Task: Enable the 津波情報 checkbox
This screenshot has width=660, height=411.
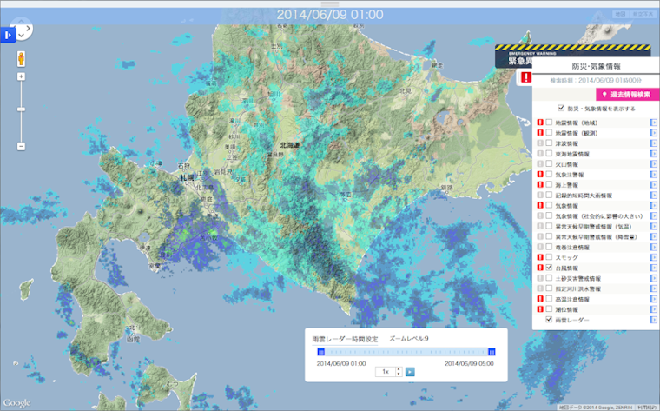Action: click(x=549, y=143)
